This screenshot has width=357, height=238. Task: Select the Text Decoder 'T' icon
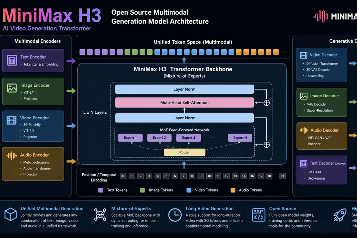point(304,164)
